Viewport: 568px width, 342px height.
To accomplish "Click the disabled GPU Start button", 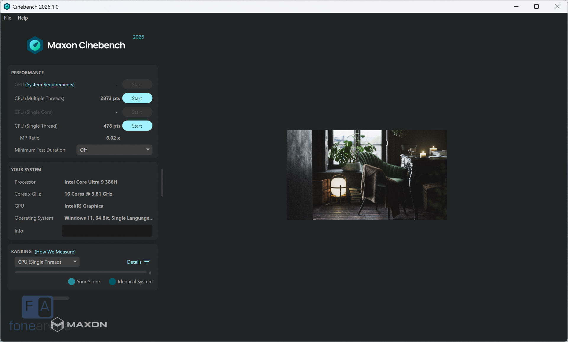I will tap(137, 85).
